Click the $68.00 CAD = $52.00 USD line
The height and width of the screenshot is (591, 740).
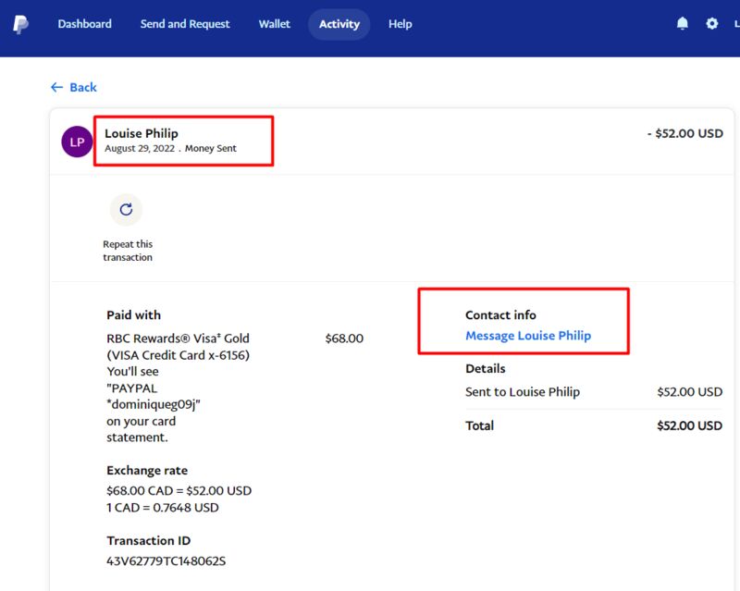[x=179, y=491]
